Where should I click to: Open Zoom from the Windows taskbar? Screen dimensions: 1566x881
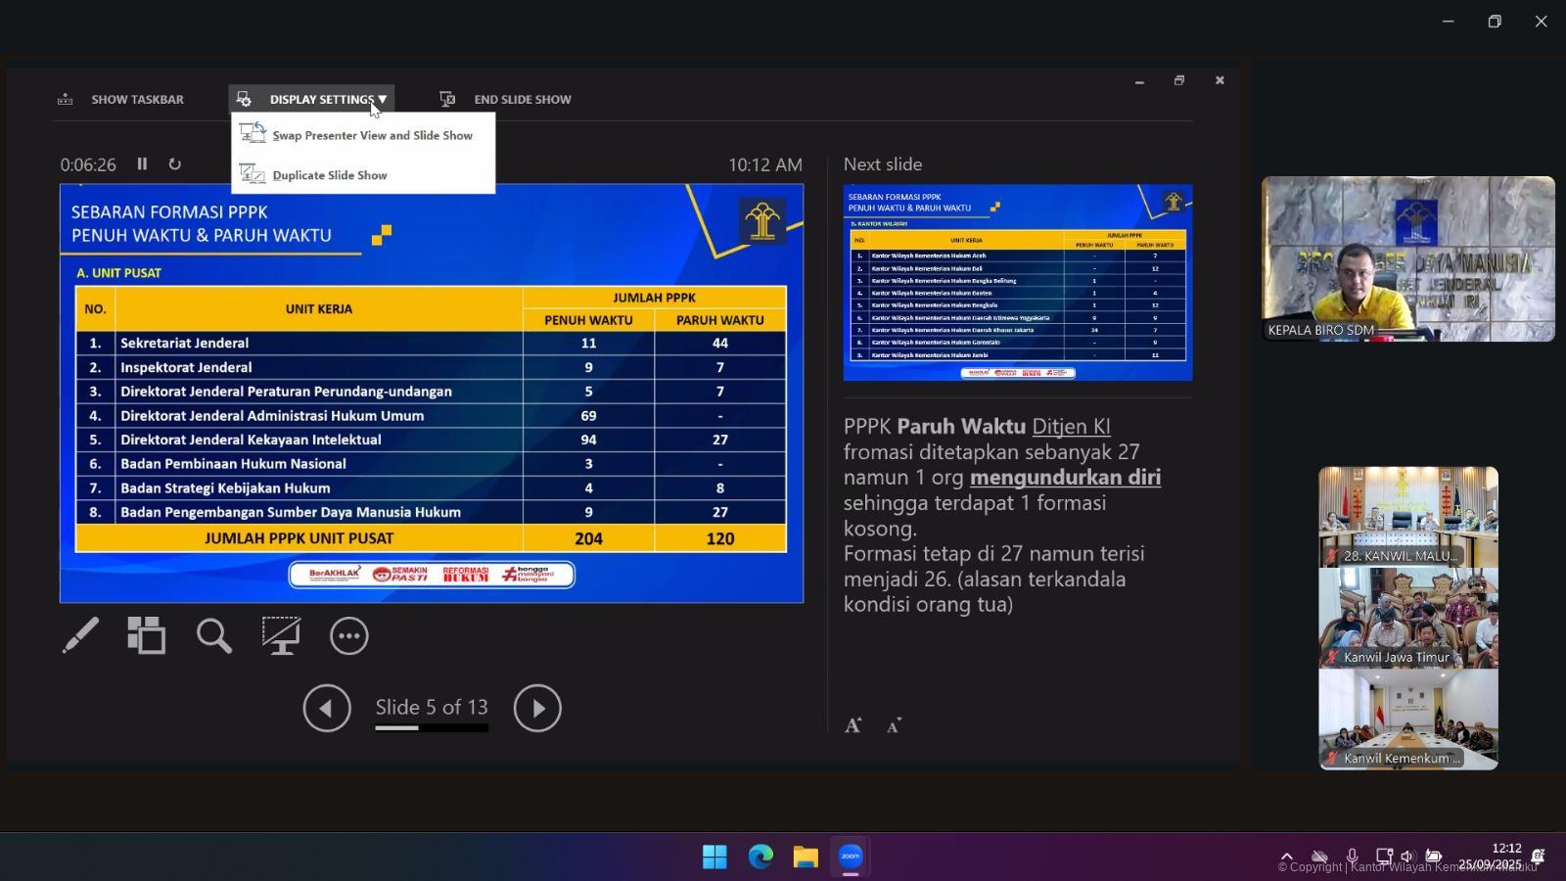click(851, 857)
